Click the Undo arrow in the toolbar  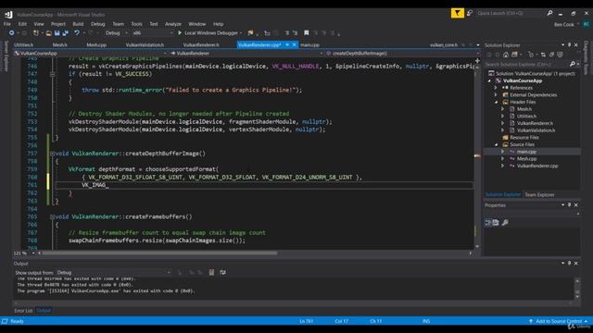click(x=77, y=33)
